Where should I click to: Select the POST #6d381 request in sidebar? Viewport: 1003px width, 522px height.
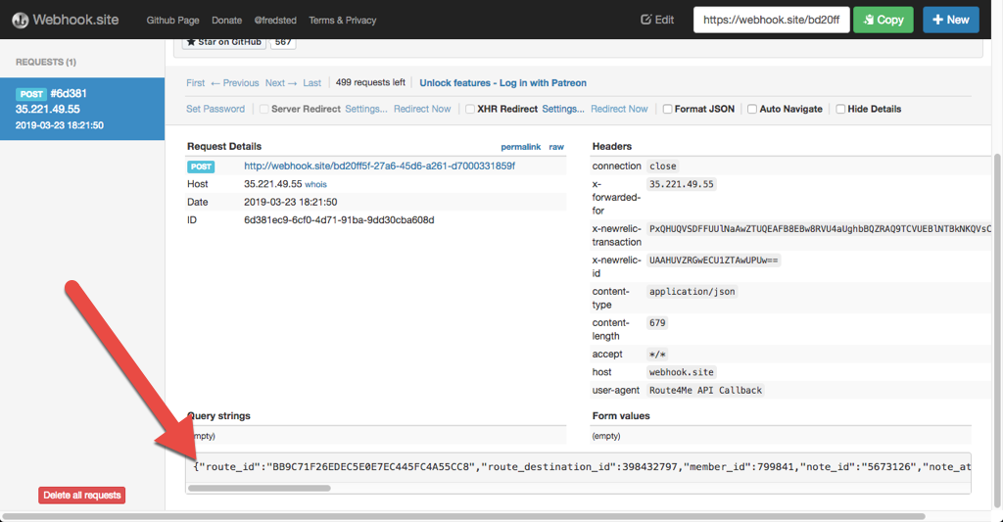point(82,109)
